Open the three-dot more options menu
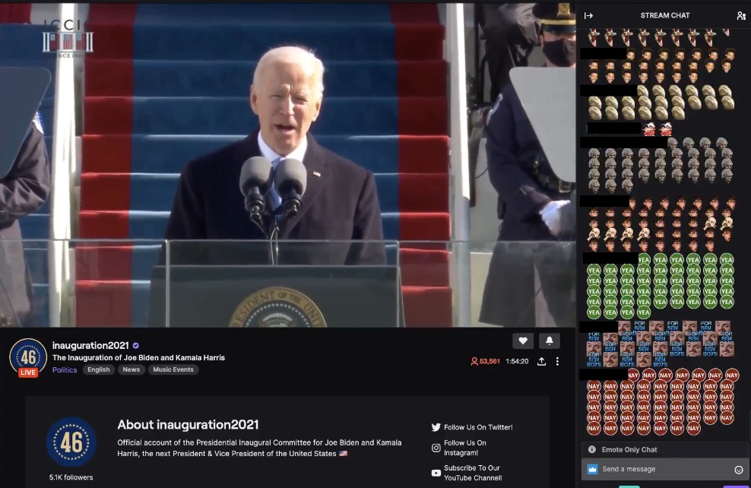Viewport: 751px width, 488px height. [x=557, y=361]
